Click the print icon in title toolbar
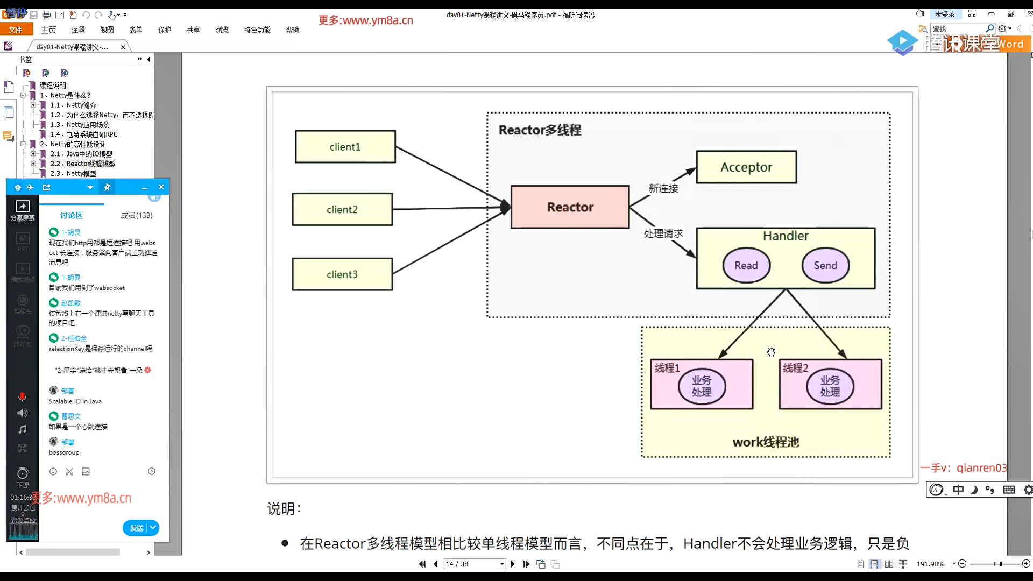This screenshot has height=581, width=1033. (46, 15)
